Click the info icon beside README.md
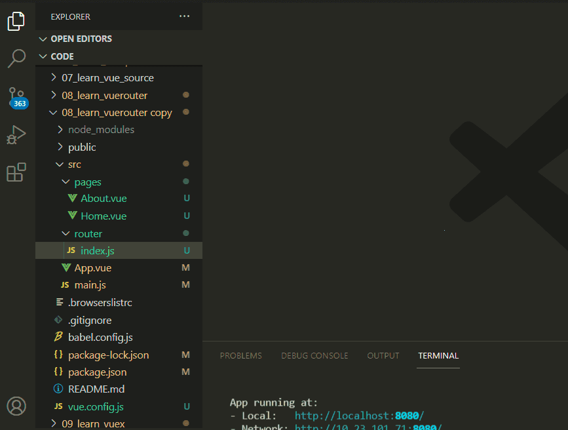Viewport: 568px width, 430px height. 58,389
